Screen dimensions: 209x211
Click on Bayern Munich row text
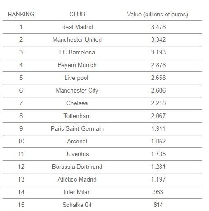click(x=77, y=65)
